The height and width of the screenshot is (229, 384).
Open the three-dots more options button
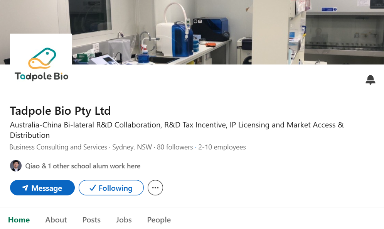(x=155, y=188)
